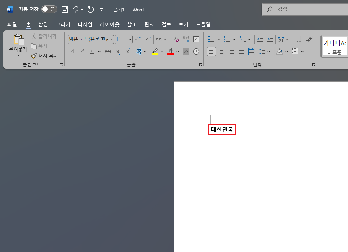The image size is (348, 252).
Task: Click the distribute text alignment icon
Action: (251, 52)
